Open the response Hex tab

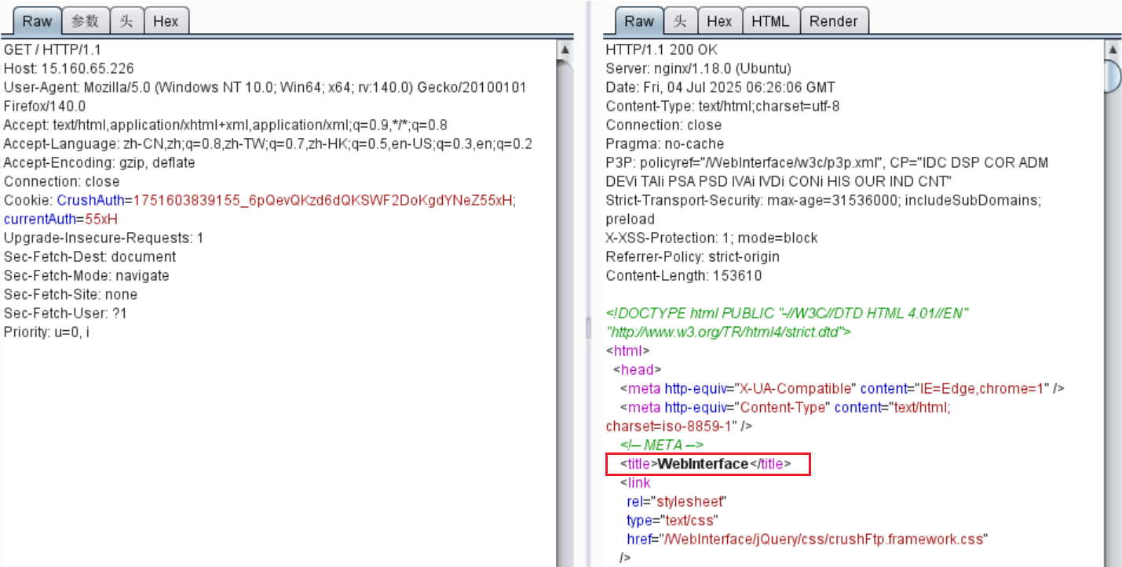719,21
